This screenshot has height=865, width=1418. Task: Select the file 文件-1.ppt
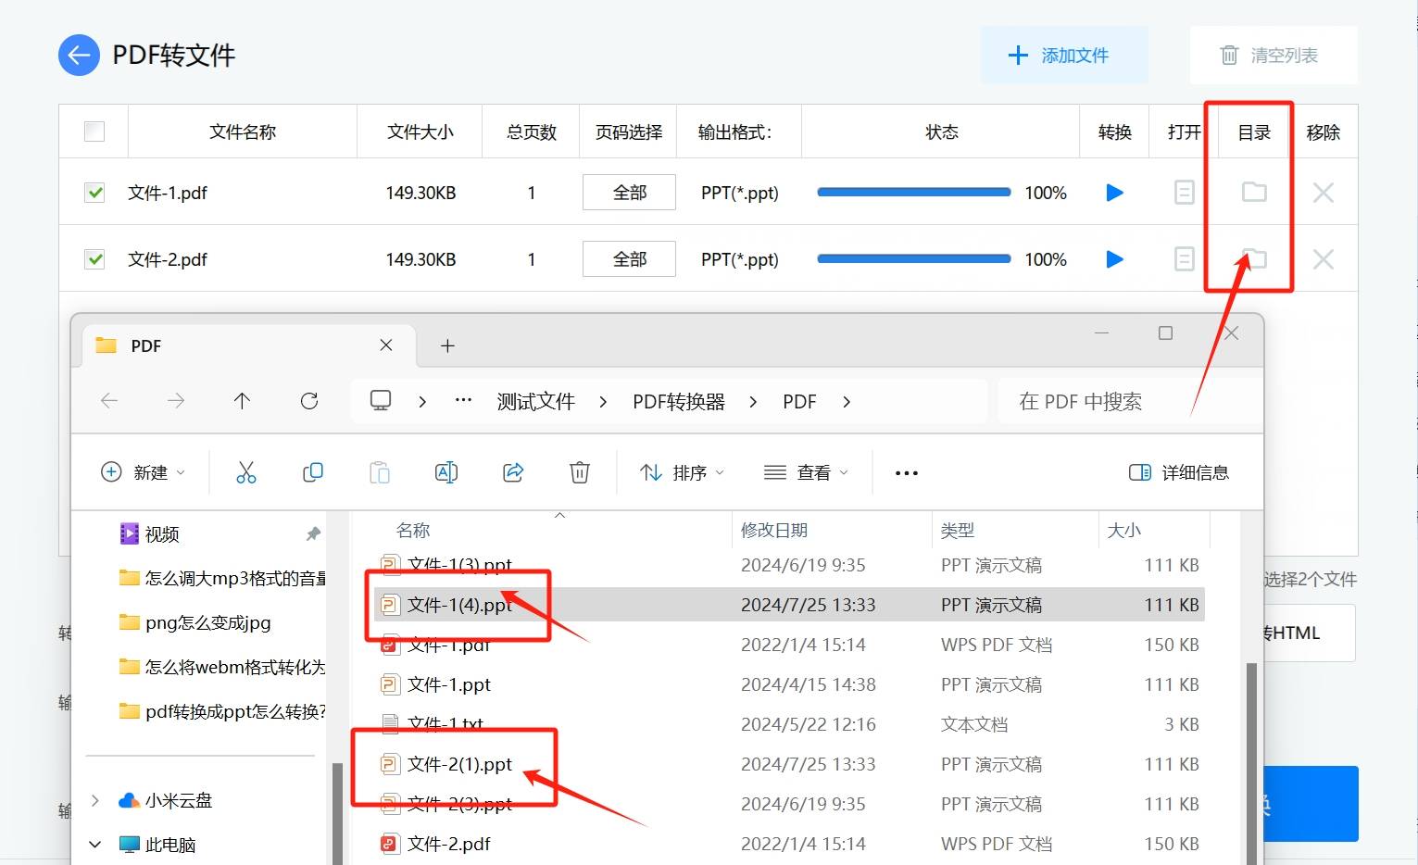pos(789,684)
